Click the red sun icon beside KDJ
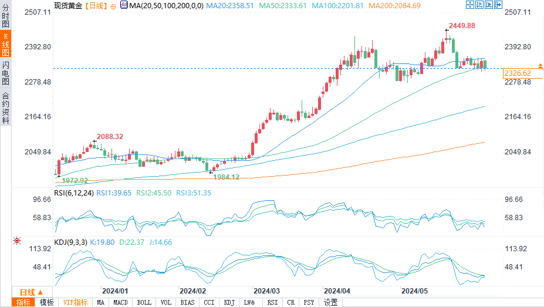Screen dimensions: 544x307 pyautogui.click(x=16, y=241)
